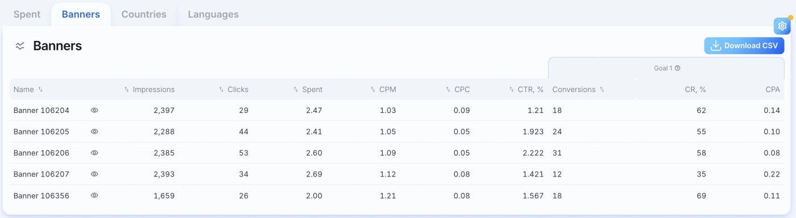
Task: Click the CR, % column header
Action: [x=695, y=90]
